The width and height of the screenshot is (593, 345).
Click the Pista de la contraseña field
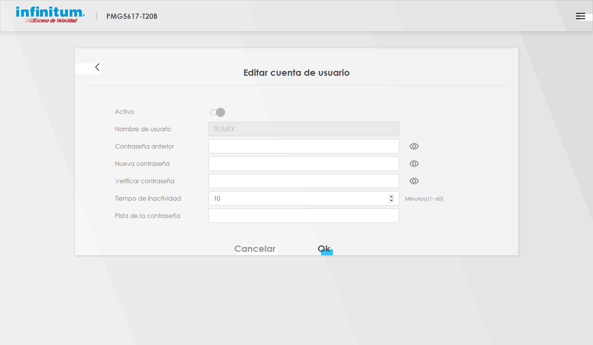[x=303, y=216]
